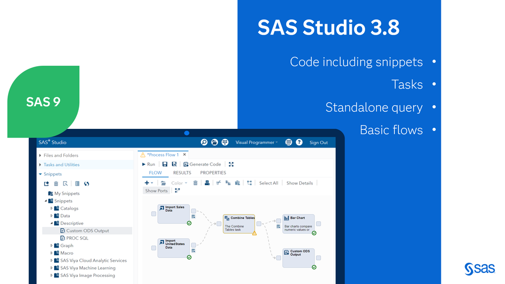This screenshot has width=505, height=284.
Task: Click the input port of Custom ODS Output node
Action: (279, 258)
